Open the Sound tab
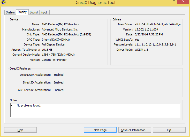The image size is (190, 137). (x=34, y=12)
